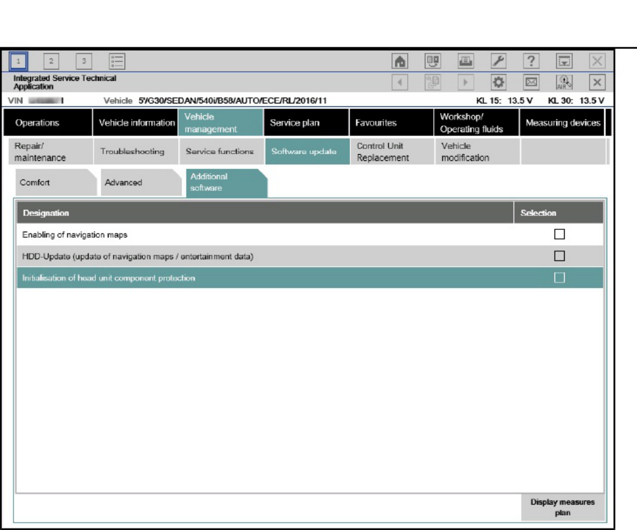Switch to the Advanced tab
Image resolution: width=637 pixels, height=530 pixels.
click(x=141, y=183)
